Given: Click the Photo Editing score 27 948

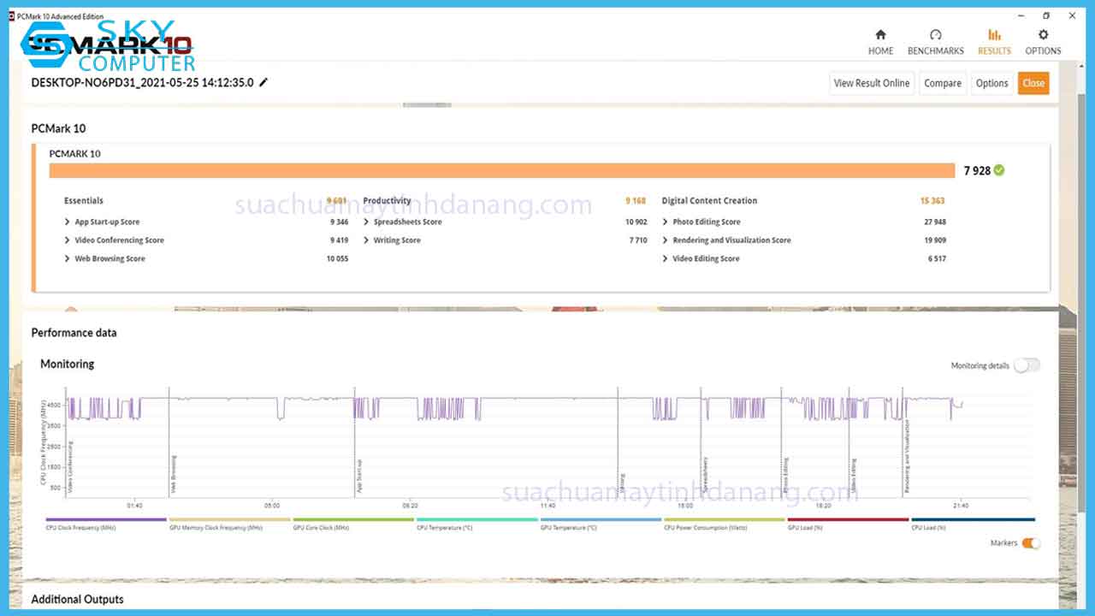Looking at the screenshot, I should [934, 222].
